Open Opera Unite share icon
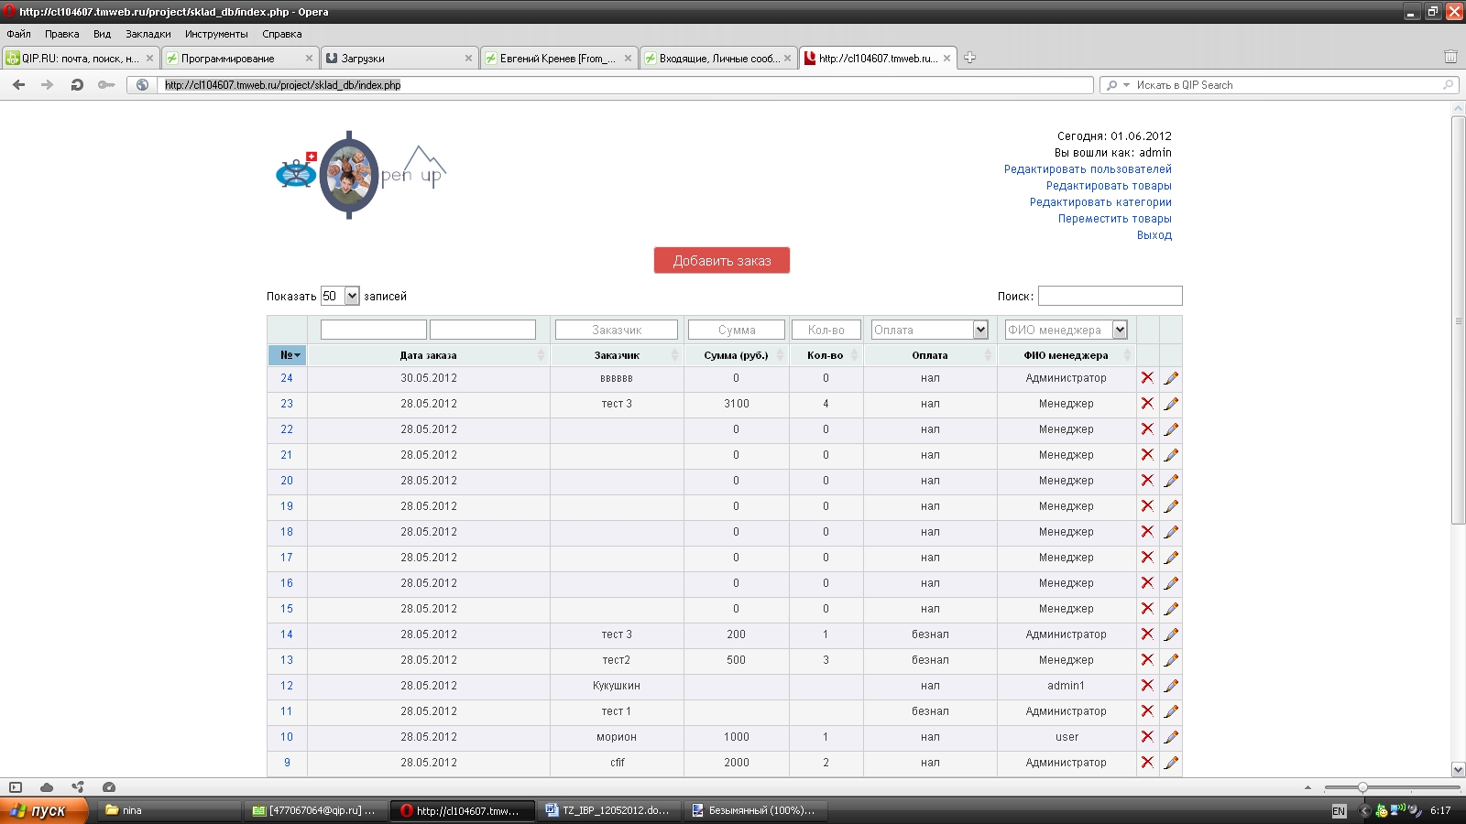This screenshot has width=1466, height=824. click(78, 786)
